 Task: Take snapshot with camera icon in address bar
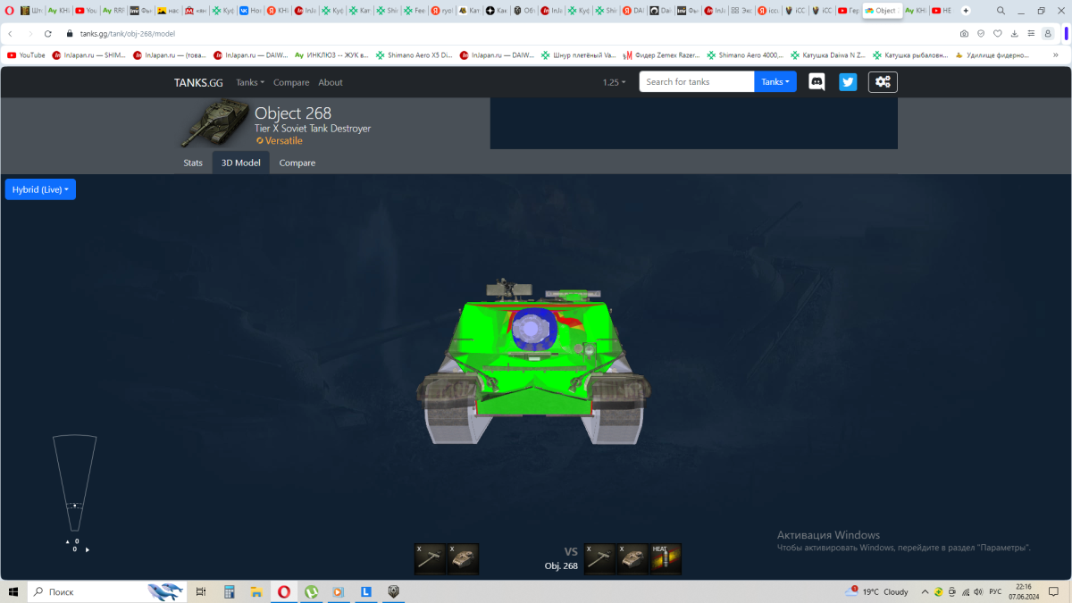click(x=964, y=33)
